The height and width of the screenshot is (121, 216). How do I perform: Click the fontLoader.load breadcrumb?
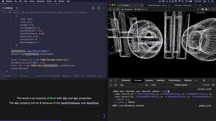point(54,12)
